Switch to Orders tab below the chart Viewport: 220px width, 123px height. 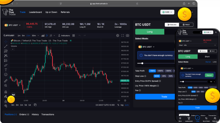click(24, 114)
